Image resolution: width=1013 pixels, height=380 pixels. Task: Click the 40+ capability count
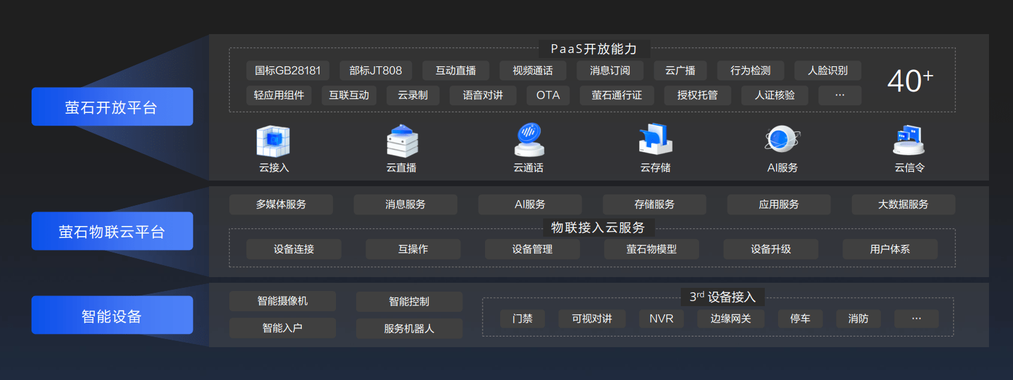coord(910,81)
